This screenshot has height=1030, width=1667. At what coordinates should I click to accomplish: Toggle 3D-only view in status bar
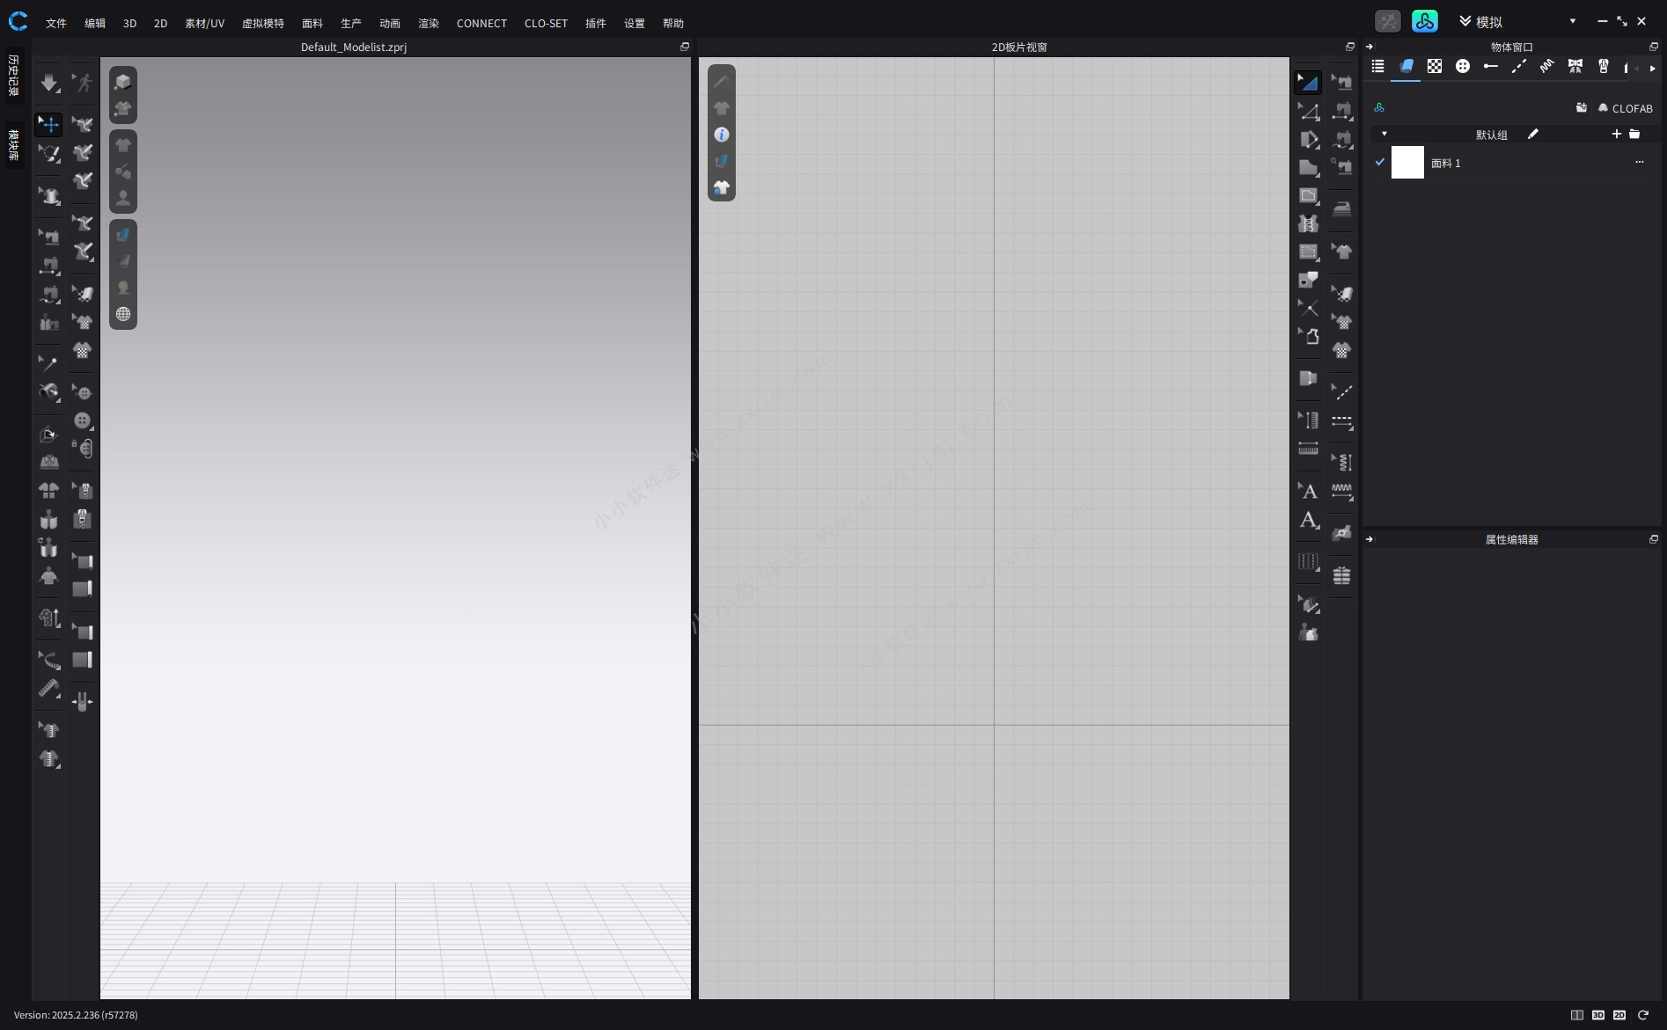point(1597,1015)
